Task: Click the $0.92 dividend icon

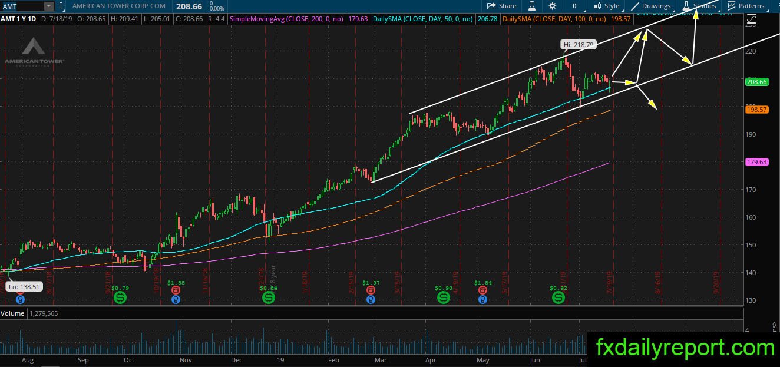Action: point(558,299)
